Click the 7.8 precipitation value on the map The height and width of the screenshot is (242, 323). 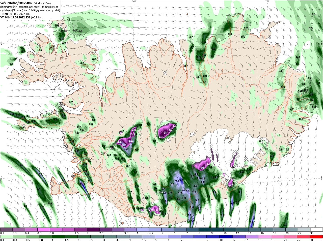click(187, 191)
